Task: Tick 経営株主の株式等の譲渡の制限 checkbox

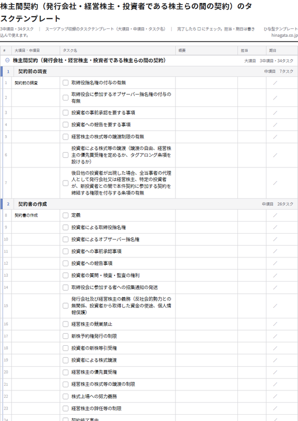Action: pyautogui.click(x=66, y=384)
